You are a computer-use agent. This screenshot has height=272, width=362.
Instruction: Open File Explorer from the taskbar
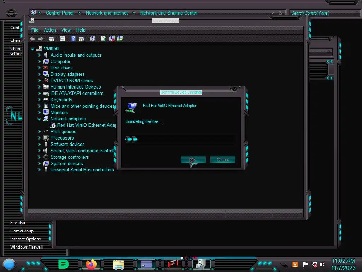point(119,265)
